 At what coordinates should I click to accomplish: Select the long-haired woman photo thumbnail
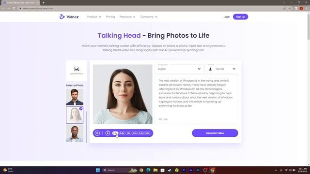(x=75, y=115)
